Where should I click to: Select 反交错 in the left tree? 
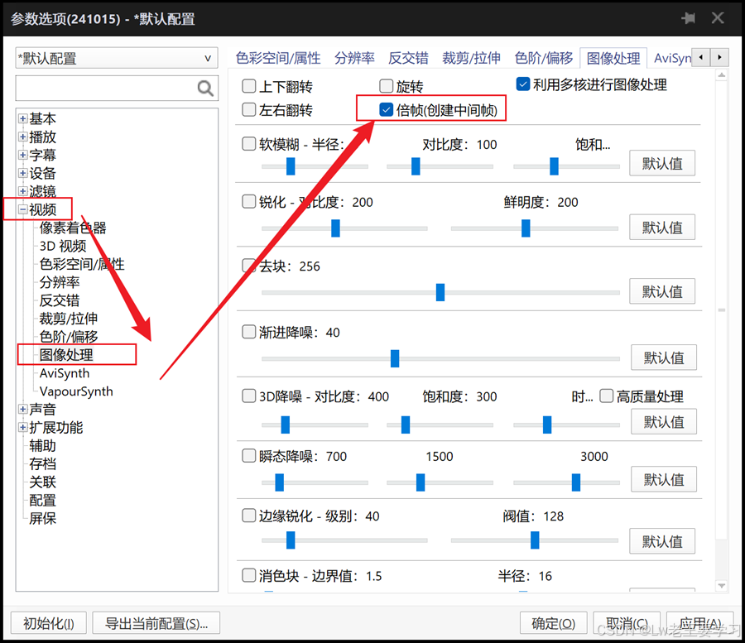click(60, 300)
